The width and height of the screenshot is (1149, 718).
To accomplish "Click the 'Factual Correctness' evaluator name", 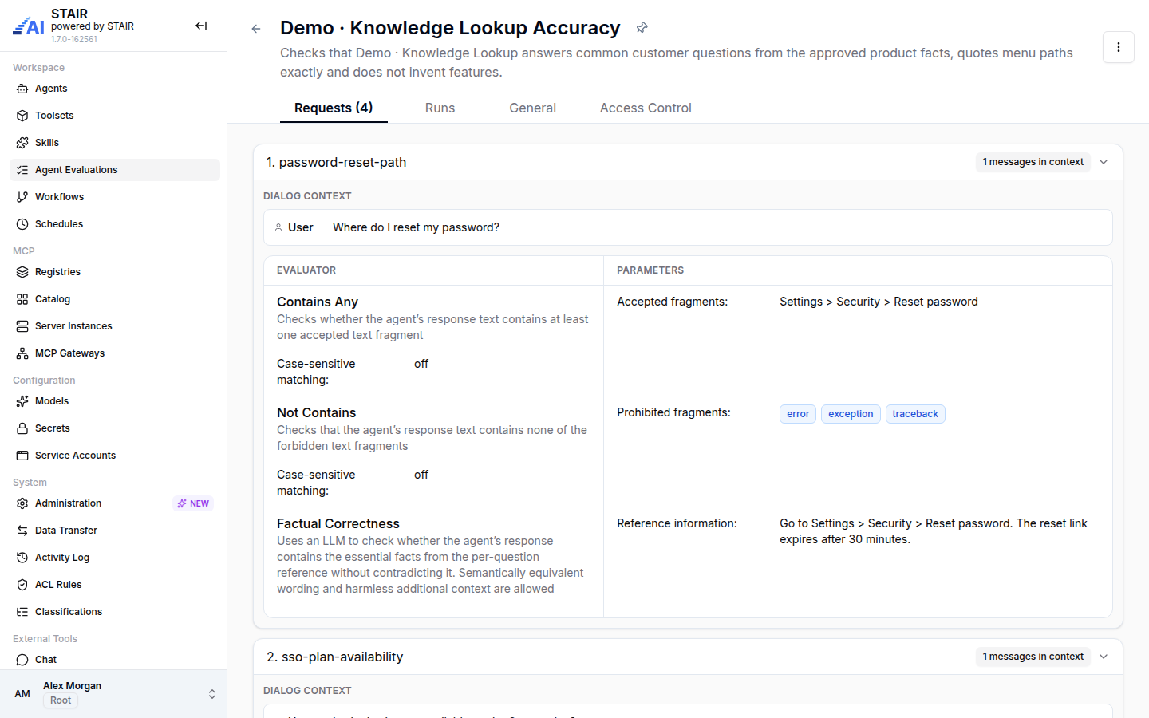I will pyautogui.click(x=338, y=523).
